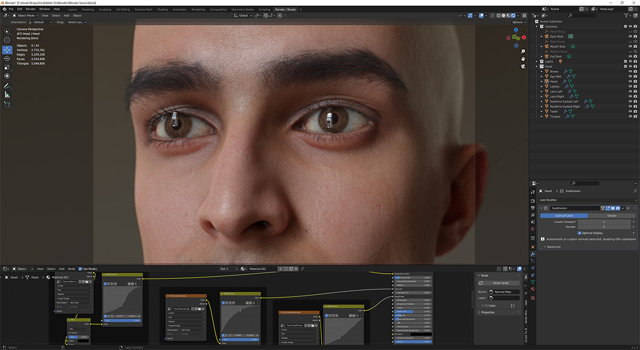Adjust the Levels Viewport value slider
Image resolution: width=640 pixels, height=350 pixels.
pyautogui.click(x=604, y=222)
